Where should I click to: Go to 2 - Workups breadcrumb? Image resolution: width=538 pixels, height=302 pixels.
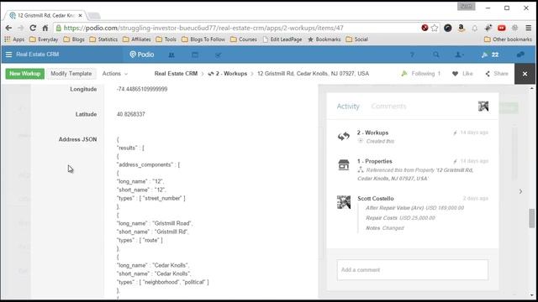point(228,74)
